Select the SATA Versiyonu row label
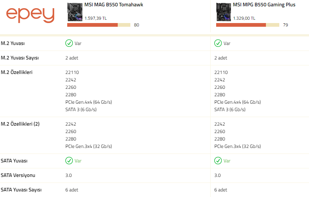 point(18,175)
